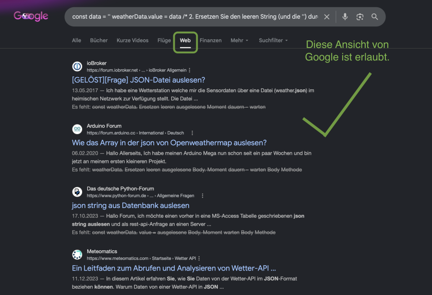Expand the Mehr dropdown
The image size is (432, 295).
240,40
